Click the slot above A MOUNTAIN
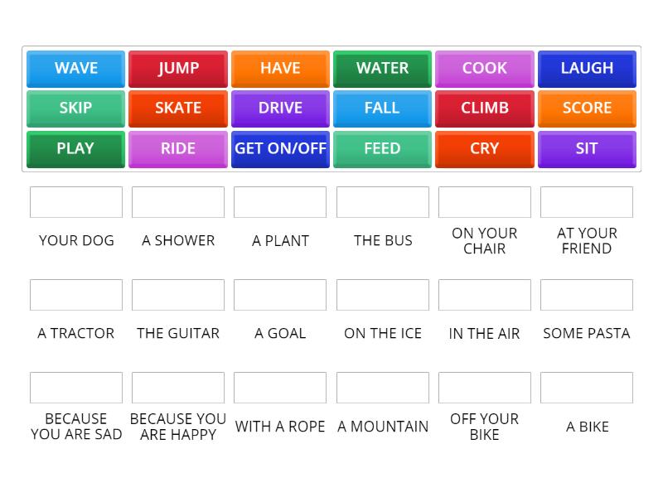Screen dimensions: 663x497 point(382,387)
